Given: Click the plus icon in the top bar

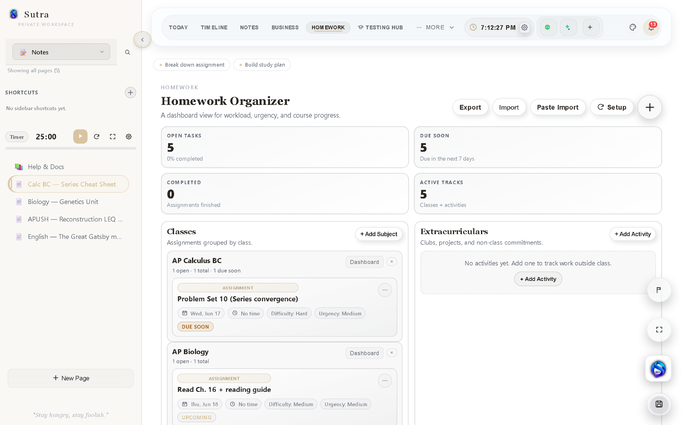Looking at the screenshot, I should pos(590,27).
